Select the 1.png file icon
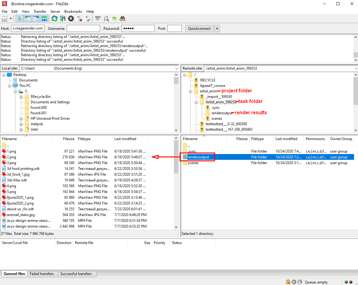Viewport: 358px width, 285px height. (x=4, y=151)
